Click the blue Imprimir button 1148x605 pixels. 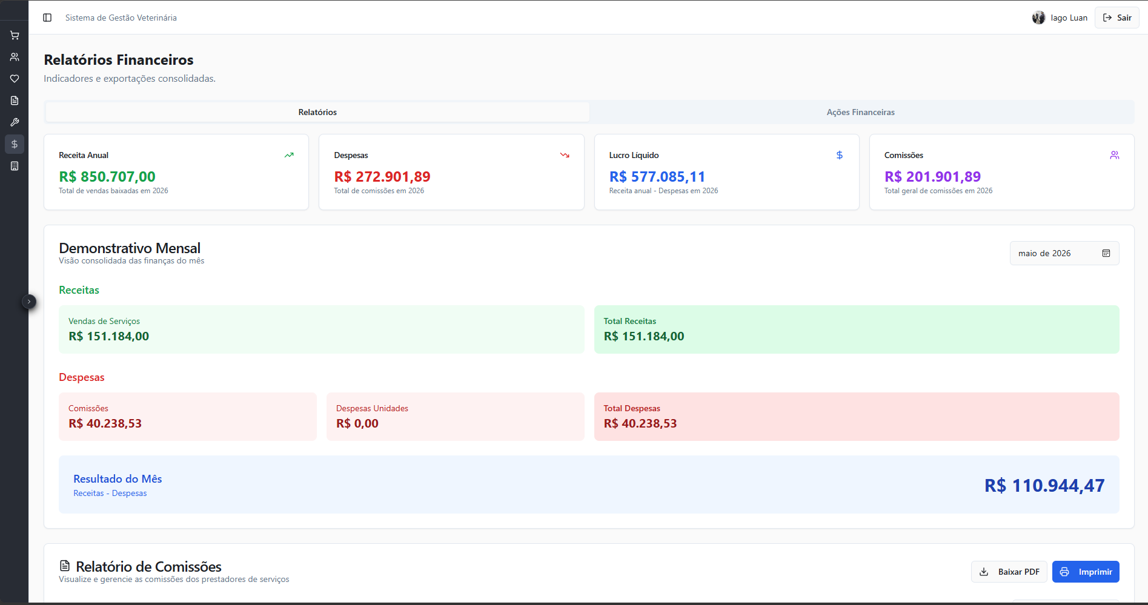(x=1086, y=572)
